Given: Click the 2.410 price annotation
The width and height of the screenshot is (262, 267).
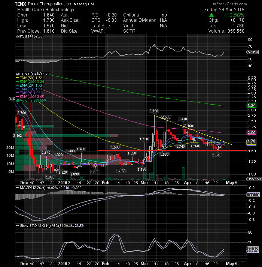Looking at the screenshot, I should click(x=183, y=119).
